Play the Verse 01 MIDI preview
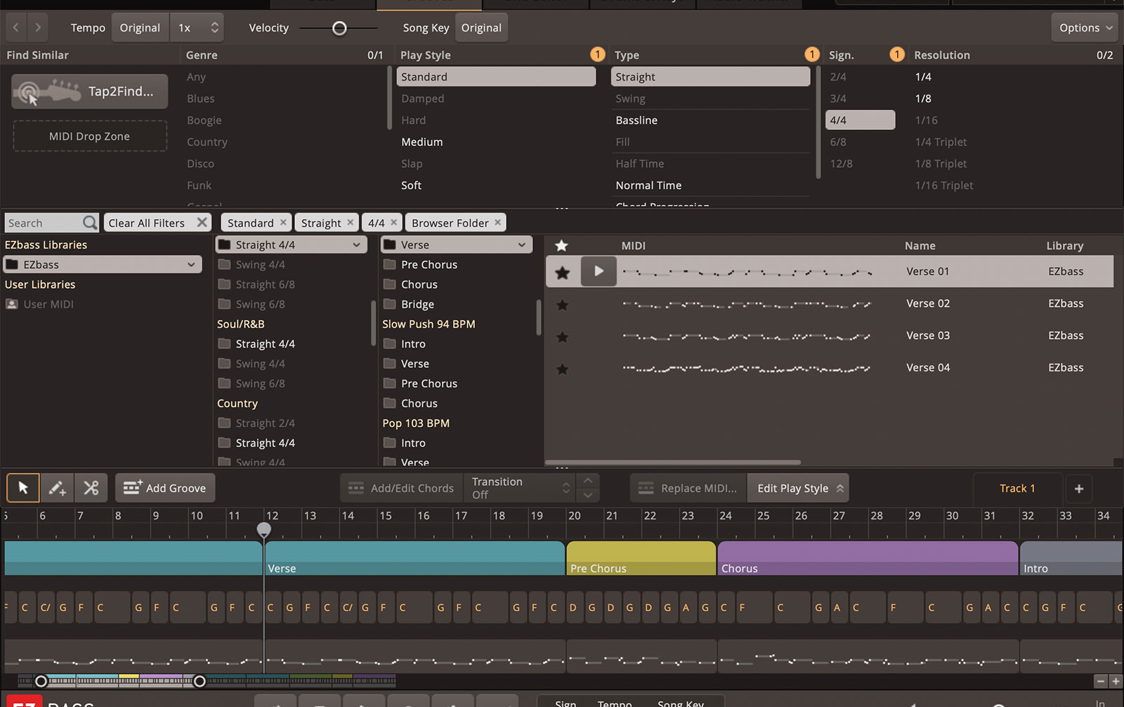Viewport: 1124px width, 707px height. click(x=599, y=271)
